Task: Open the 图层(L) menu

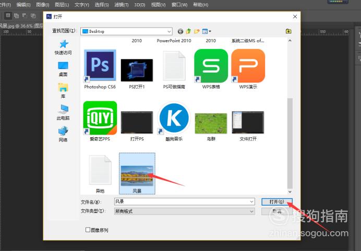Action: click(62, 5)
